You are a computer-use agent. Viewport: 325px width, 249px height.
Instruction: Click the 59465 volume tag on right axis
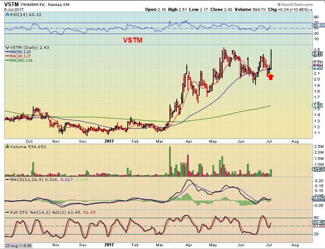[x=319, y=169]
